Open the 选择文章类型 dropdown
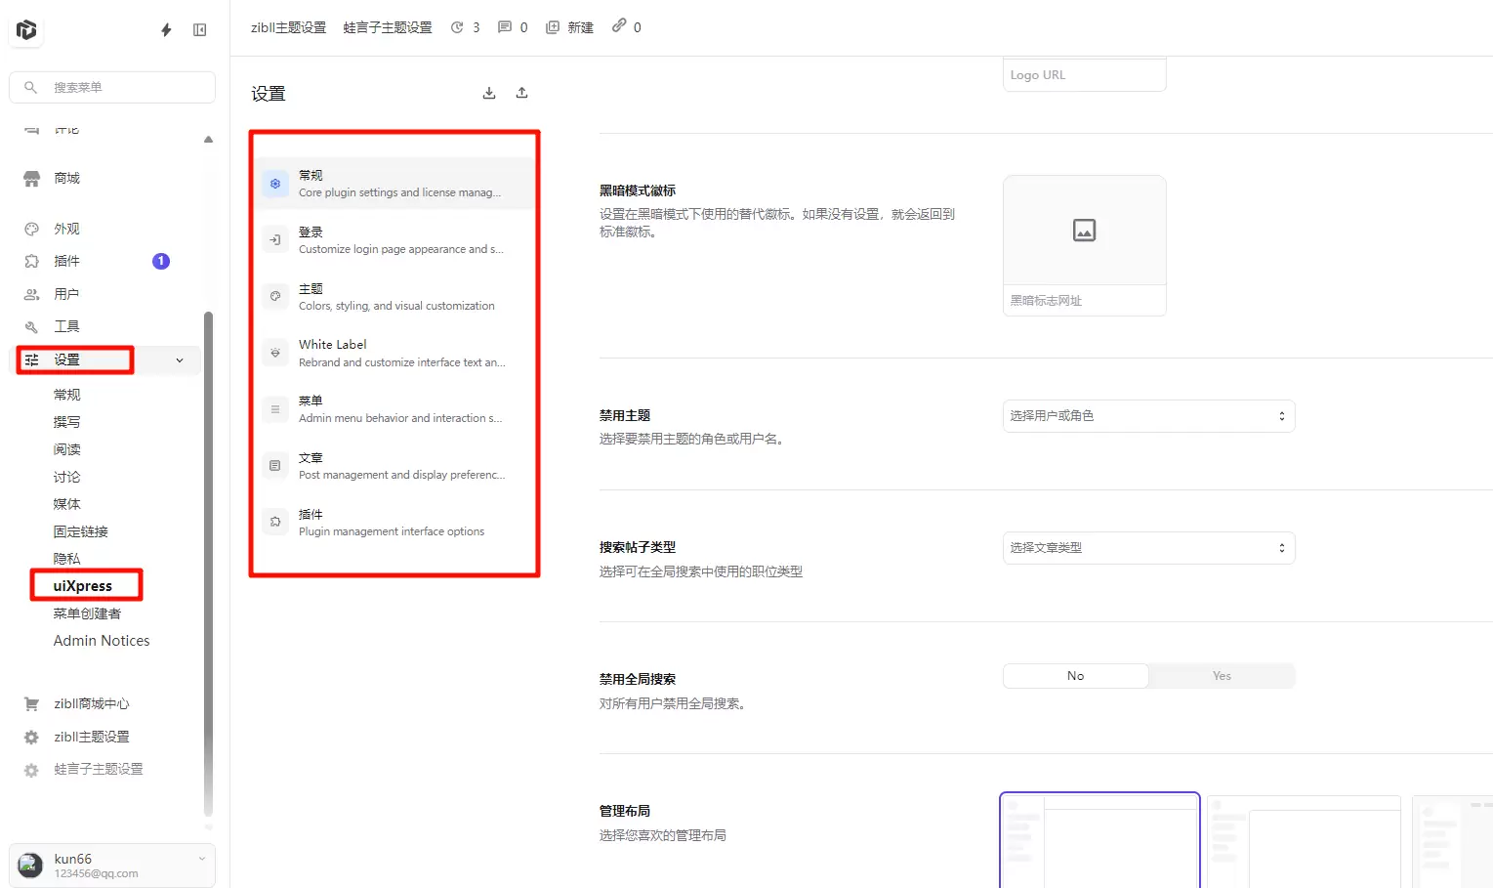The width and height of the screenshot is (1493, 888). point(1148,547)
